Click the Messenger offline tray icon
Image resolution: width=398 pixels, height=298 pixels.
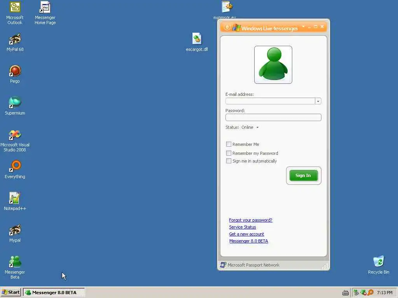pyautogui.click(x=363, y=293)
